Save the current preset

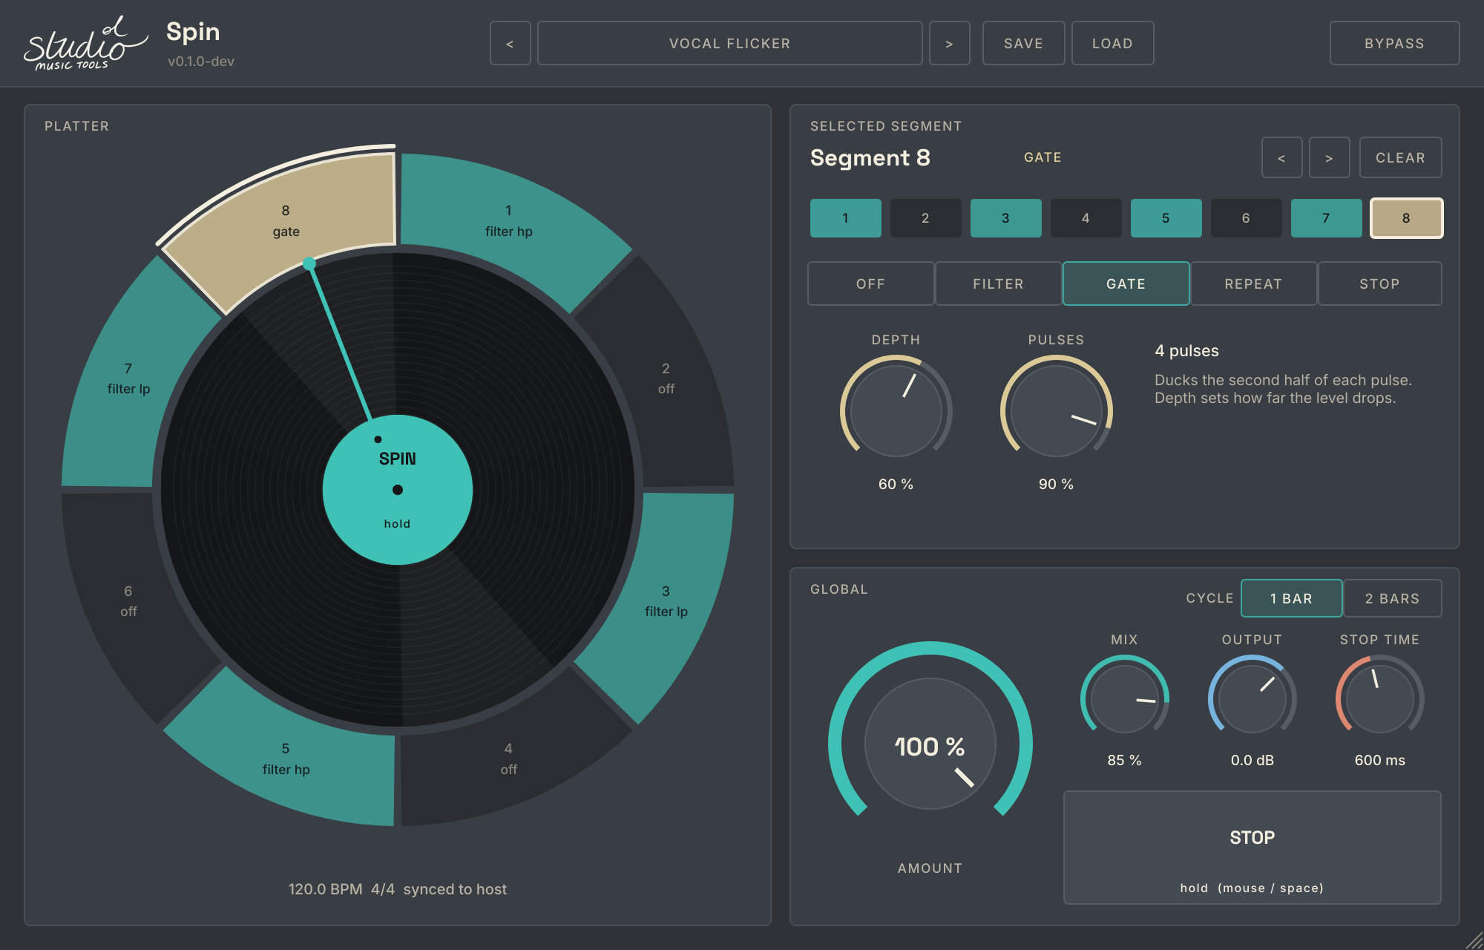pos(1023,43)
